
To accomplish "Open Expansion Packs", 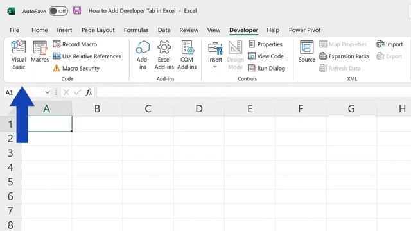I will pos(344,56).
